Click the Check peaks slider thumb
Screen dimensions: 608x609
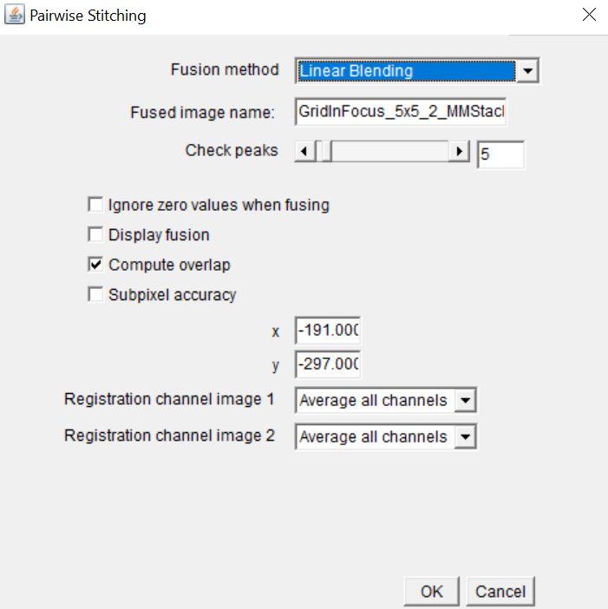[x=325, y=152]
